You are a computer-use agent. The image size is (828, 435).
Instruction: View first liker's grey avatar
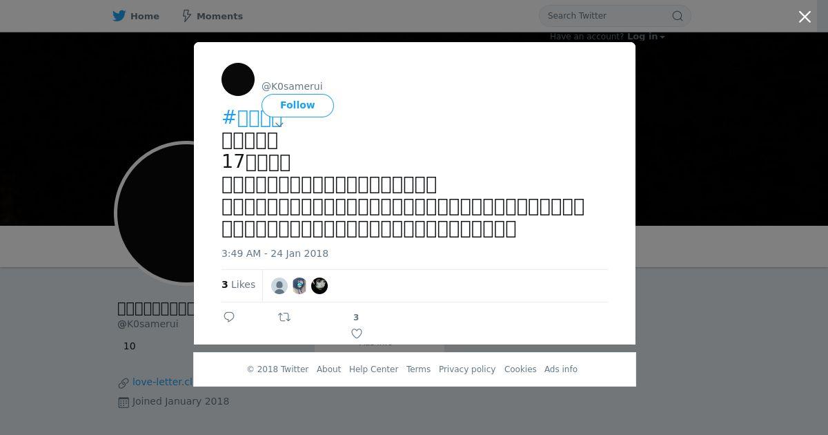pyautogui.click(x=279, y=286)
